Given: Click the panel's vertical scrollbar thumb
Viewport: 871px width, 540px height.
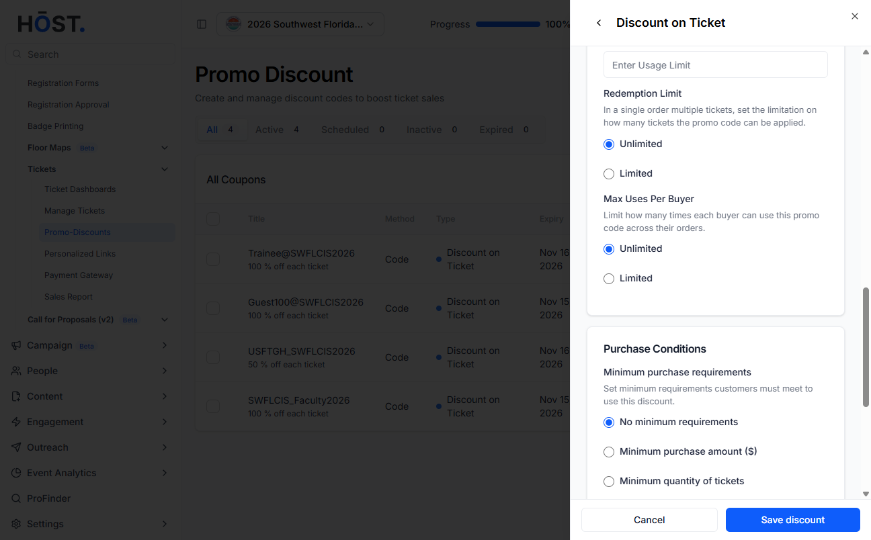Looking at the screenshot, I should (x=866, y=347).
